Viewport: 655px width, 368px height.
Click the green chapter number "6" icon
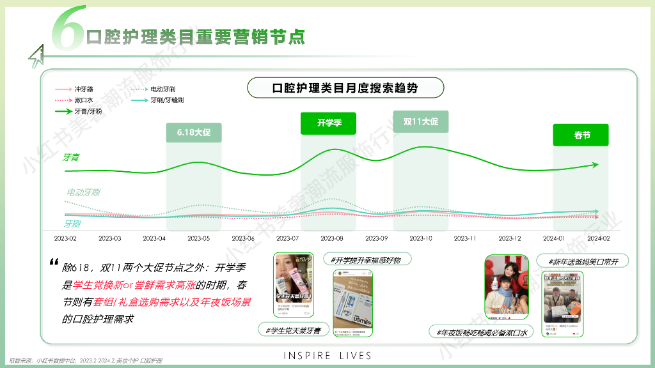point(67,28)
